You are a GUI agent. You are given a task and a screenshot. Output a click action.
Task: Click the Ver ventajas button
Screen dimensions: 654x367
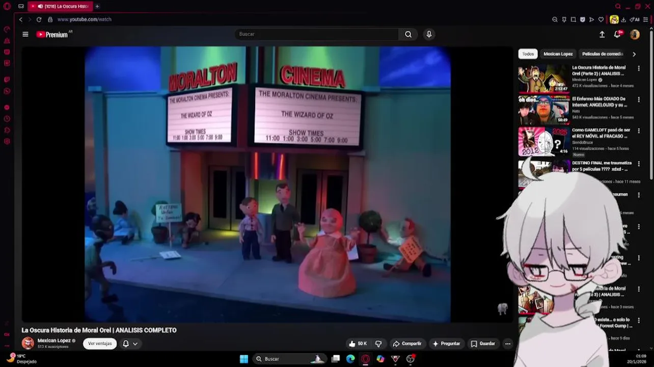pos(100,344)
